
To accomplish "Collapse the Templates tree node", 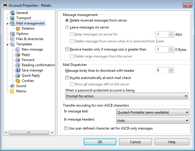I will (x=7, y=44).
